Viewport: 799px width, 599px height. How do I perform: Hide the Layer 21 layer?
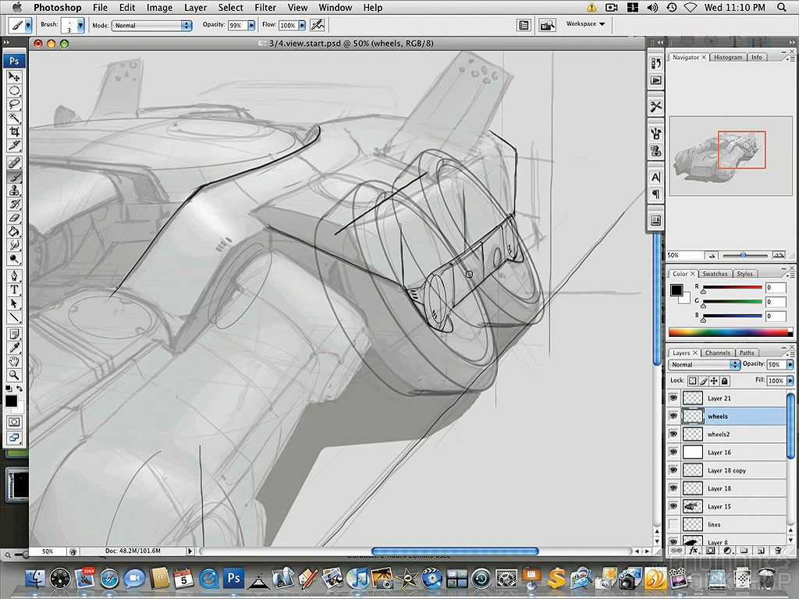click(x=673, y=398)
